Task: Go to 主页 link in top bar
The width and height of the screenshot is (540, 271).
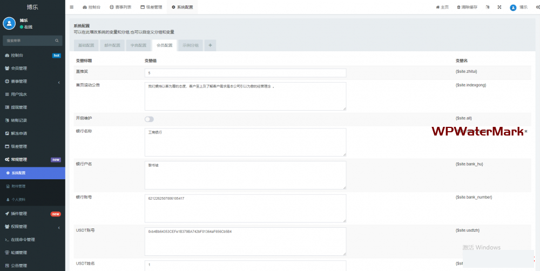Action: pyautogui.click(x=442, y=8)
